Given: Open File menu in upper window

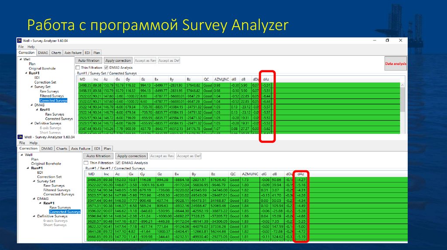Looking at the screenshot, I should point(21,47).
